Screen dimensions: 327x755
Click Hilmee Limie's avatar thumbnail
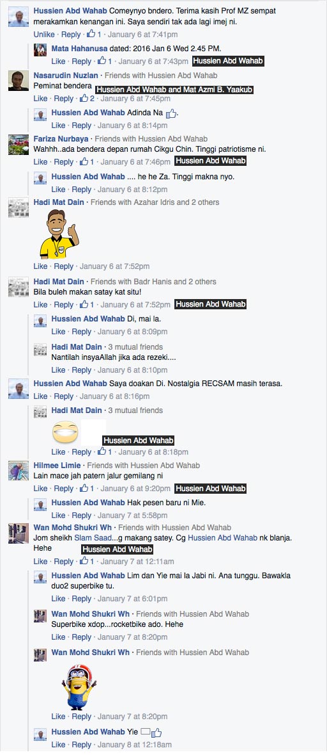tap(19, 471)
